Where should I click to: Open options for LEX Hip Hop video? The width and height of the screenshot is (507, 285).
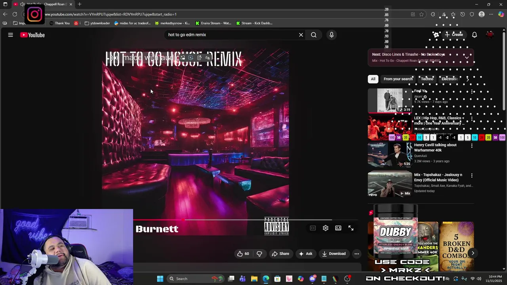coord(472,119)
